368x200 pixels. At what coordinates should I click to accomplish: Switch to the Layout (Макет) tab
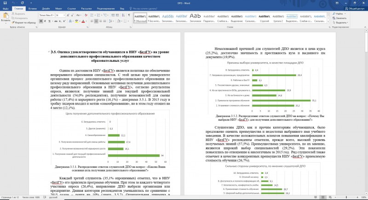(58, 9)
